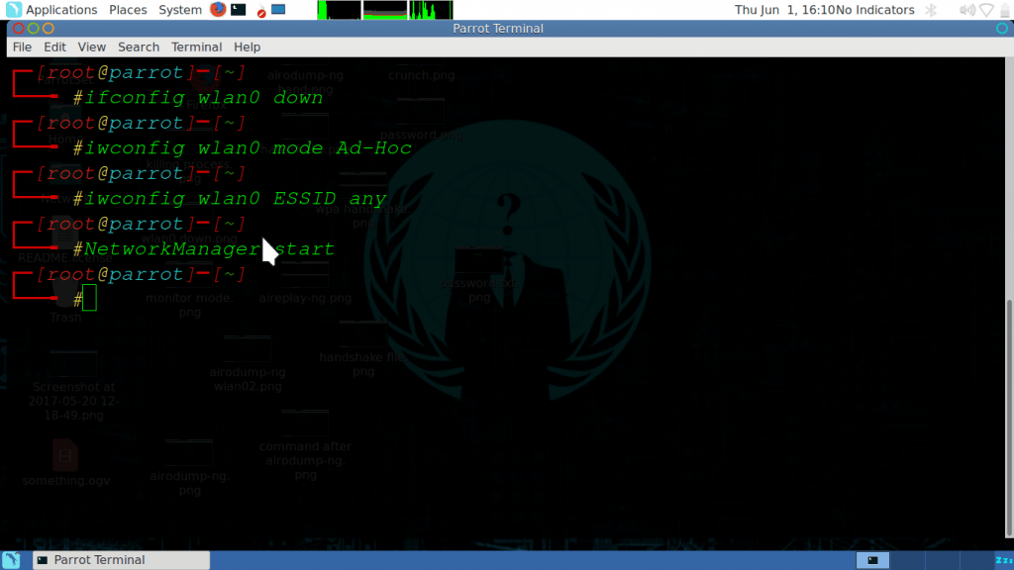This screenshot has width=1014, height=570.
Task: Expand the System menu
Action: tap(180, 10)
